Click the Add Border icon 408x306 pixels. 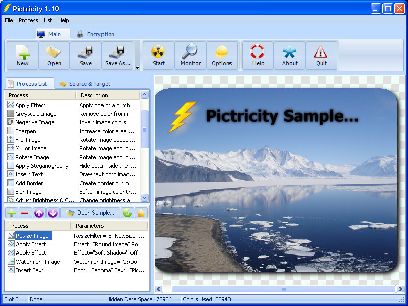(x=11, y=183)
